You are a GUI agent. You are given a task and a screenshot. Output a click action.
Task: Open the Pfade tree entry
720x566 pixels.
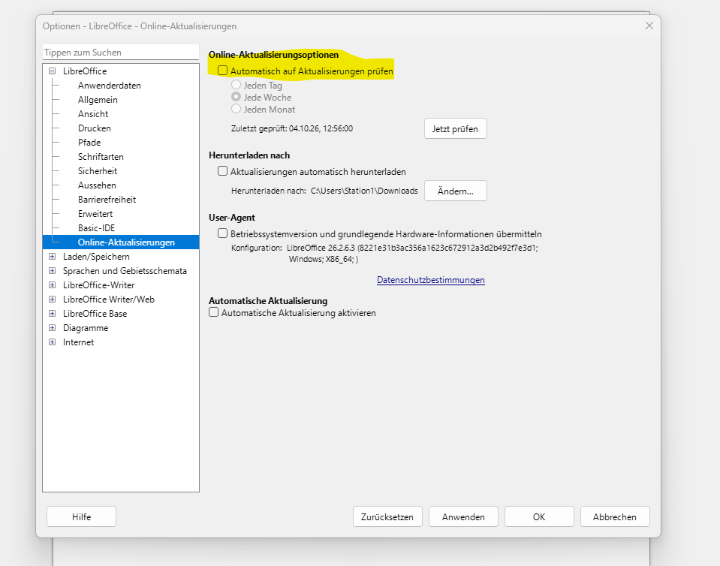click(x=89, y=143)
